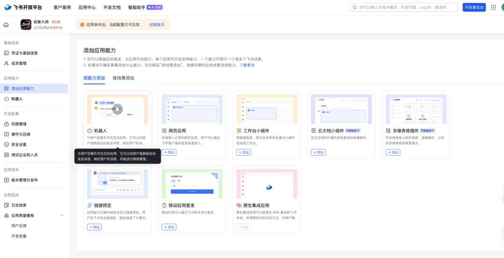
Task: Click the 了解更多 link
Action: point(247,65)
